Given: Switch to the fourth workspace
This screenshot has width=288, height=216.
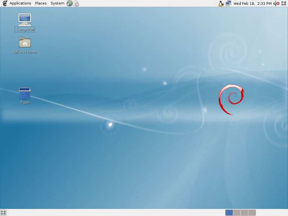Looking at the screenshot, I should (x=252, y=212).
